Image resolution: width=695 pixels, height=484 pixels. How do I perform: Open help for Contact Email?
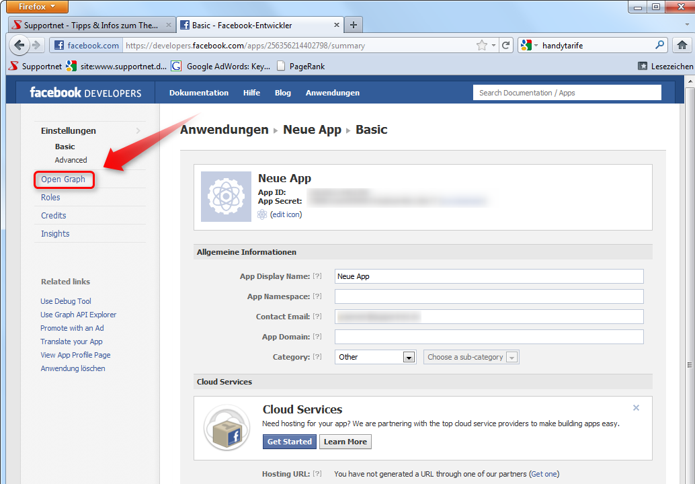point(317,317)
